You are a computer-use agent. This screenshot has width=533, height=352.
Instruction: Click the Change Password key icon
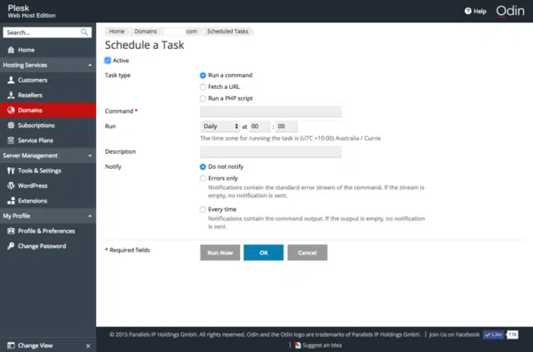(x=11, y=246)
